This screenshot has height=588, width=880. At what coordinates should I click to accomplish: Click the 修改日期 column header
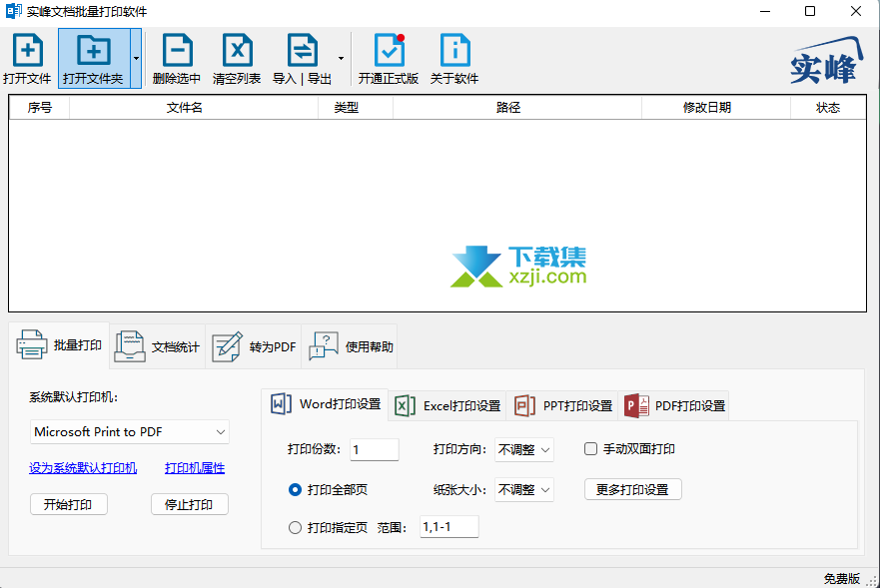pyautogui.click(x=716, y=108)
